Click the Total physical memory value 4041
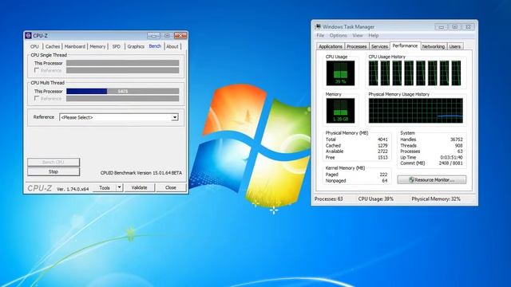This screenshot has height=287, width=511. pyautogui.click(x=382, y=140)
